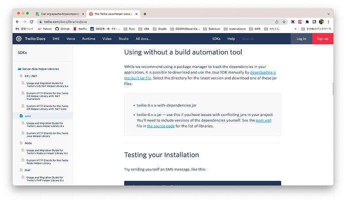Open the SMS docs menu item
This screenshot has height=202, width=346.
point(56,38)
